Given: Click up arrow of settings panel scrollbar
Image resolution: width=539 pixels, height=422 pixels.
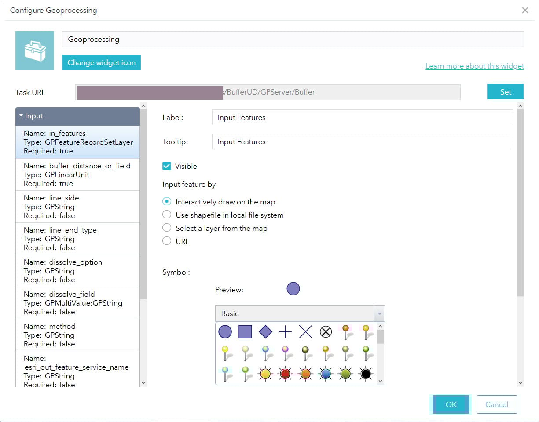Looking at the screenshot, I should pos(521,105).
